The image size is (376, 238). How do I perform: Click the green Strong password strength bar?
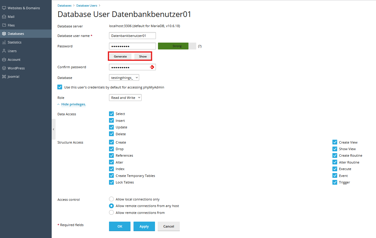pos(173,46)
